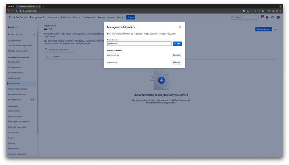Open Compliance settings in sidebar
This screenshot has width=289, height=165.
(x=17, y=94)
